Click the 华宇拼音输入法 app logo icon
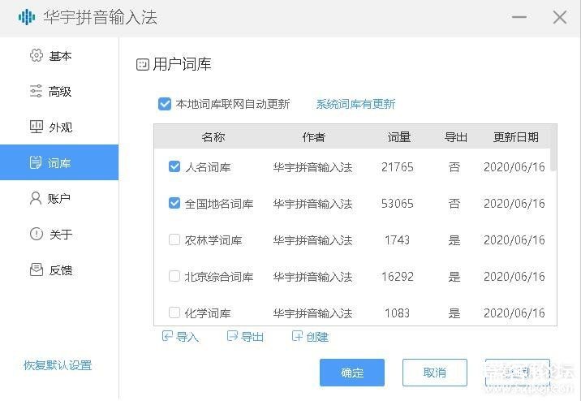This screenshot has height=401, width=581. [27, 17]
